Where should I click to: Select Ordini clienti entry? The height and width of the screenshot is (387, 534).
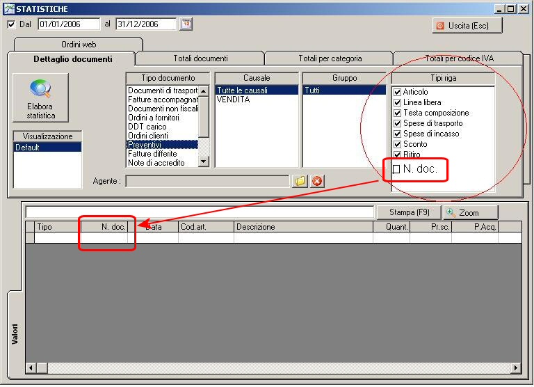point(163,136)
